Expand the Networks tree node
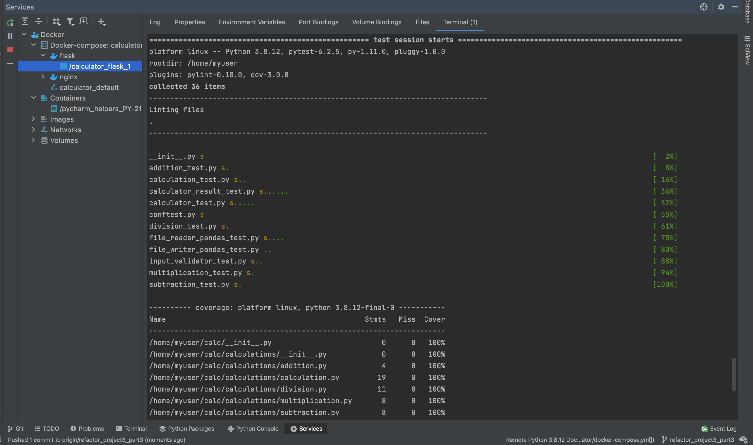Viewport: 753px width, 445px height. pos(33,129)
